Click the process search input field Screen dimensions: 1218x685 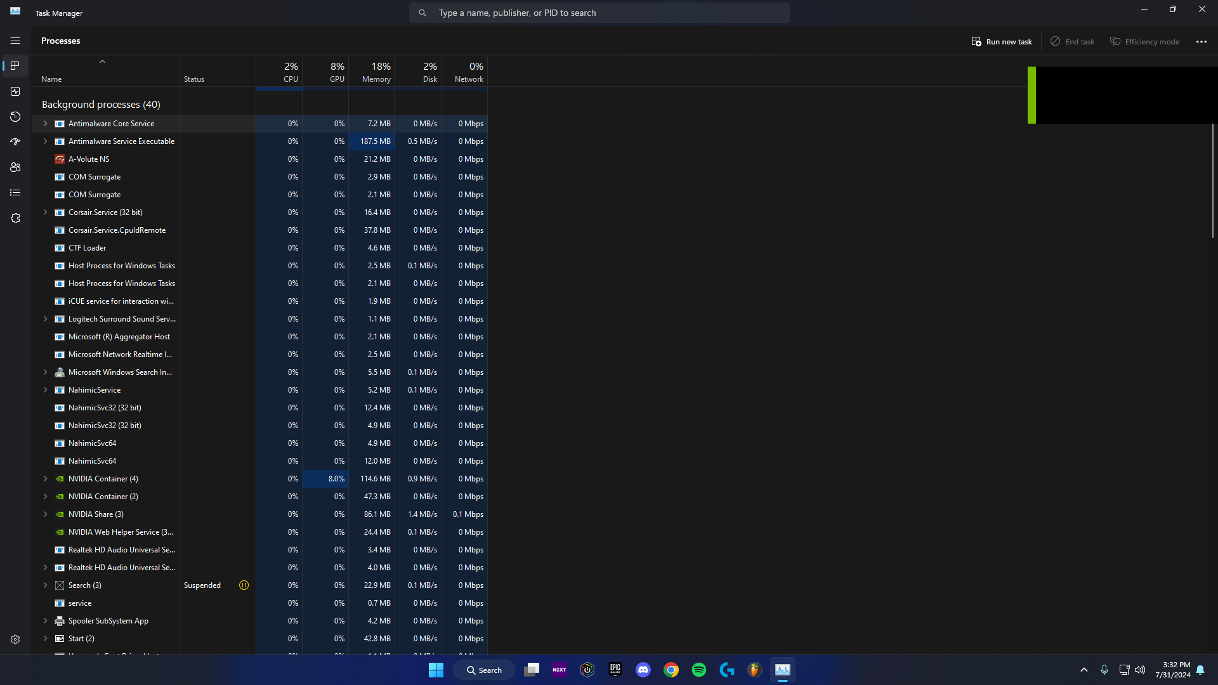599,13
